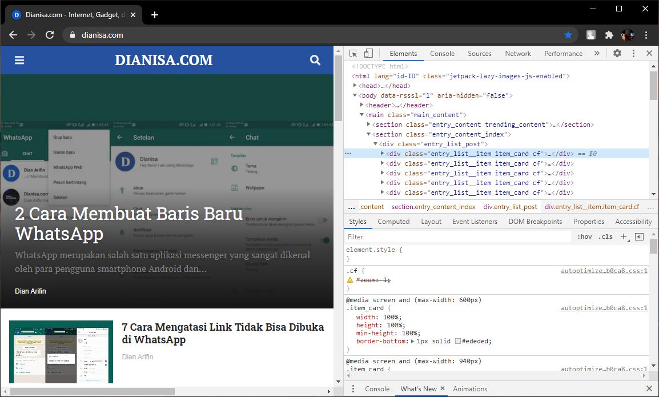The height and width of the screenshot is (397, 659).
Task: Close the What's New tab
Action: point(442,388)
